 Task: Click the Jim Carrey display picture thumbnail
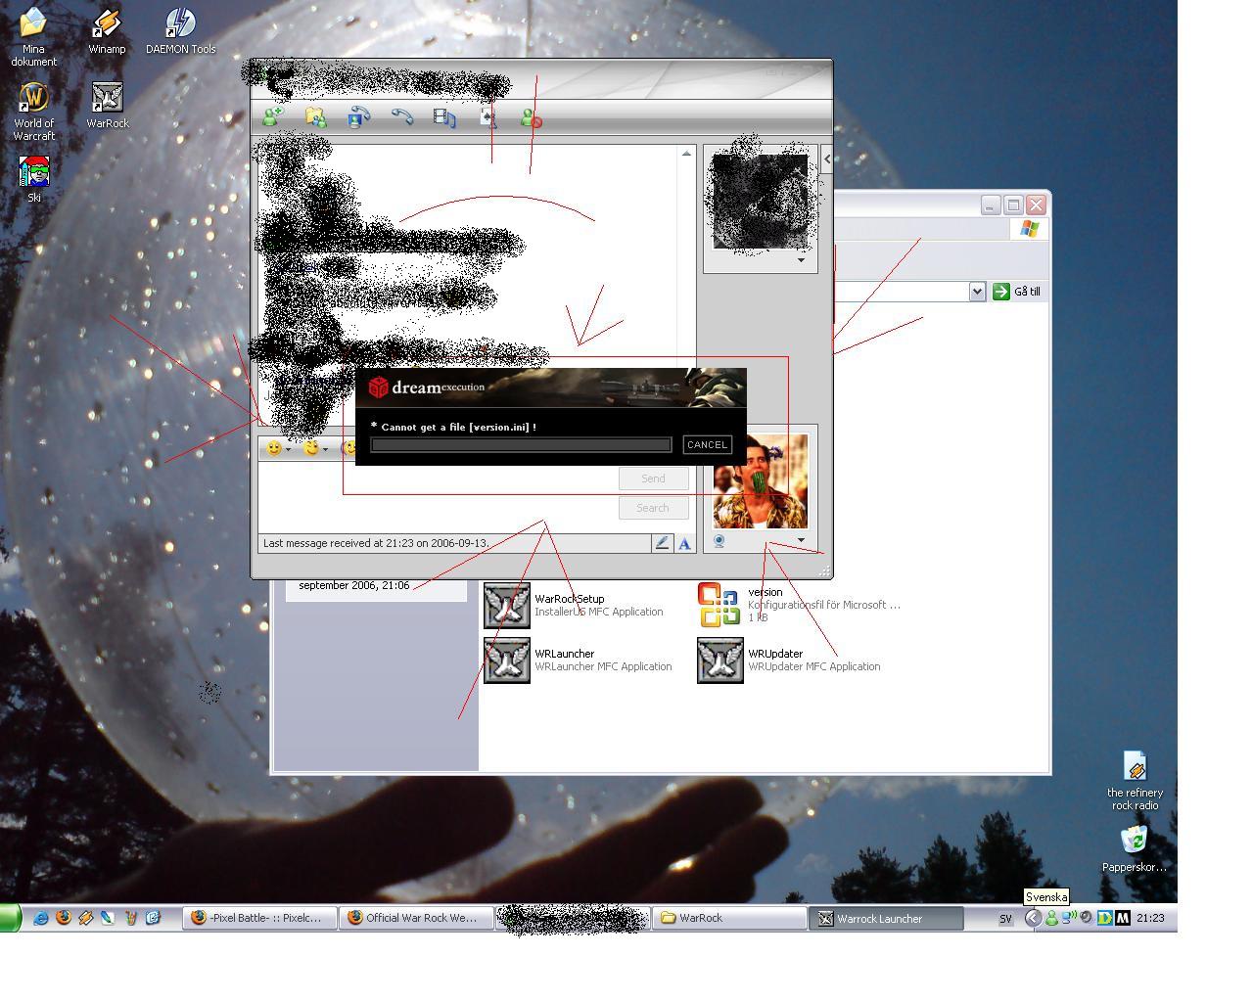point(761,481)
